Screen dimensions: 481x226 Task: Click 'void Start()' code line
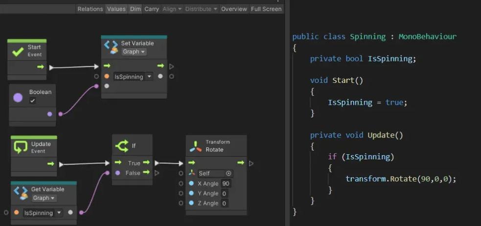pos(337,81)
